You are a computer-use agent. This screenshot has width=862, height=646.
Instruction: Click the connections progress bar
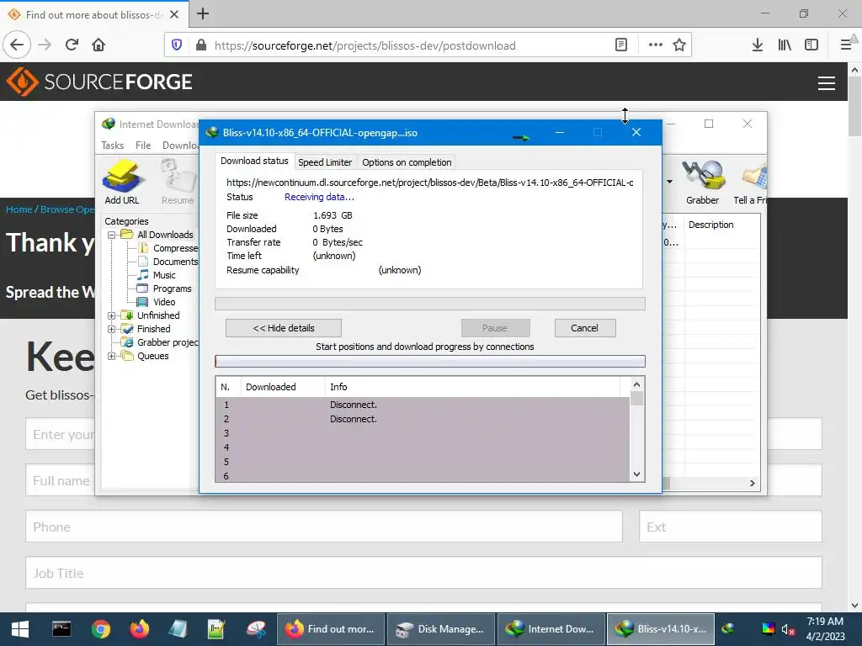click(x=430, y=361)
